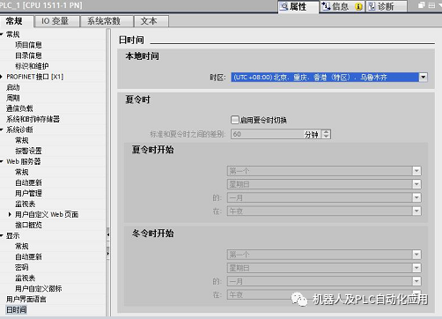Collapse the 系统诊断 tree node

tap(2, 130)
